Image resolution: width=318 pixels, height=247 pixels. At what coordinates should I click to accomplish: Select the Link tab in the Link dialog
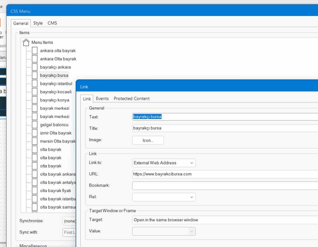click(87, 99)
